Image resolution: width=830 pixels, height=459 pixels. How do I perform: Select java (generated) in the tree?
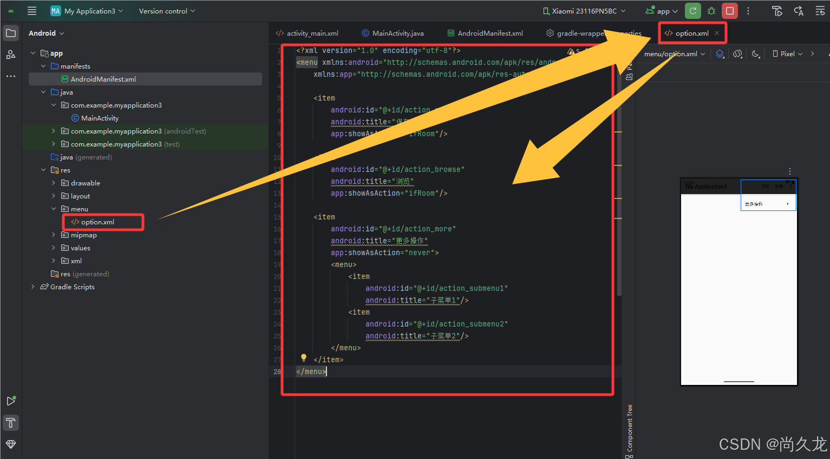click(81, 157)
